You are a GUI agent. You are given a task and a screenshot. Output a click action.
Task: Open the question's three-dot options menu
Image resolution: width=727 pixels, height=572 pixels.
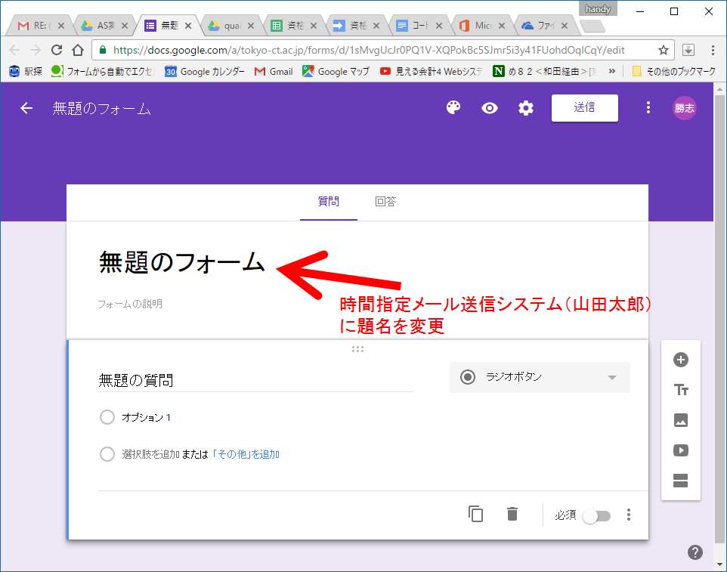(629, 515)
